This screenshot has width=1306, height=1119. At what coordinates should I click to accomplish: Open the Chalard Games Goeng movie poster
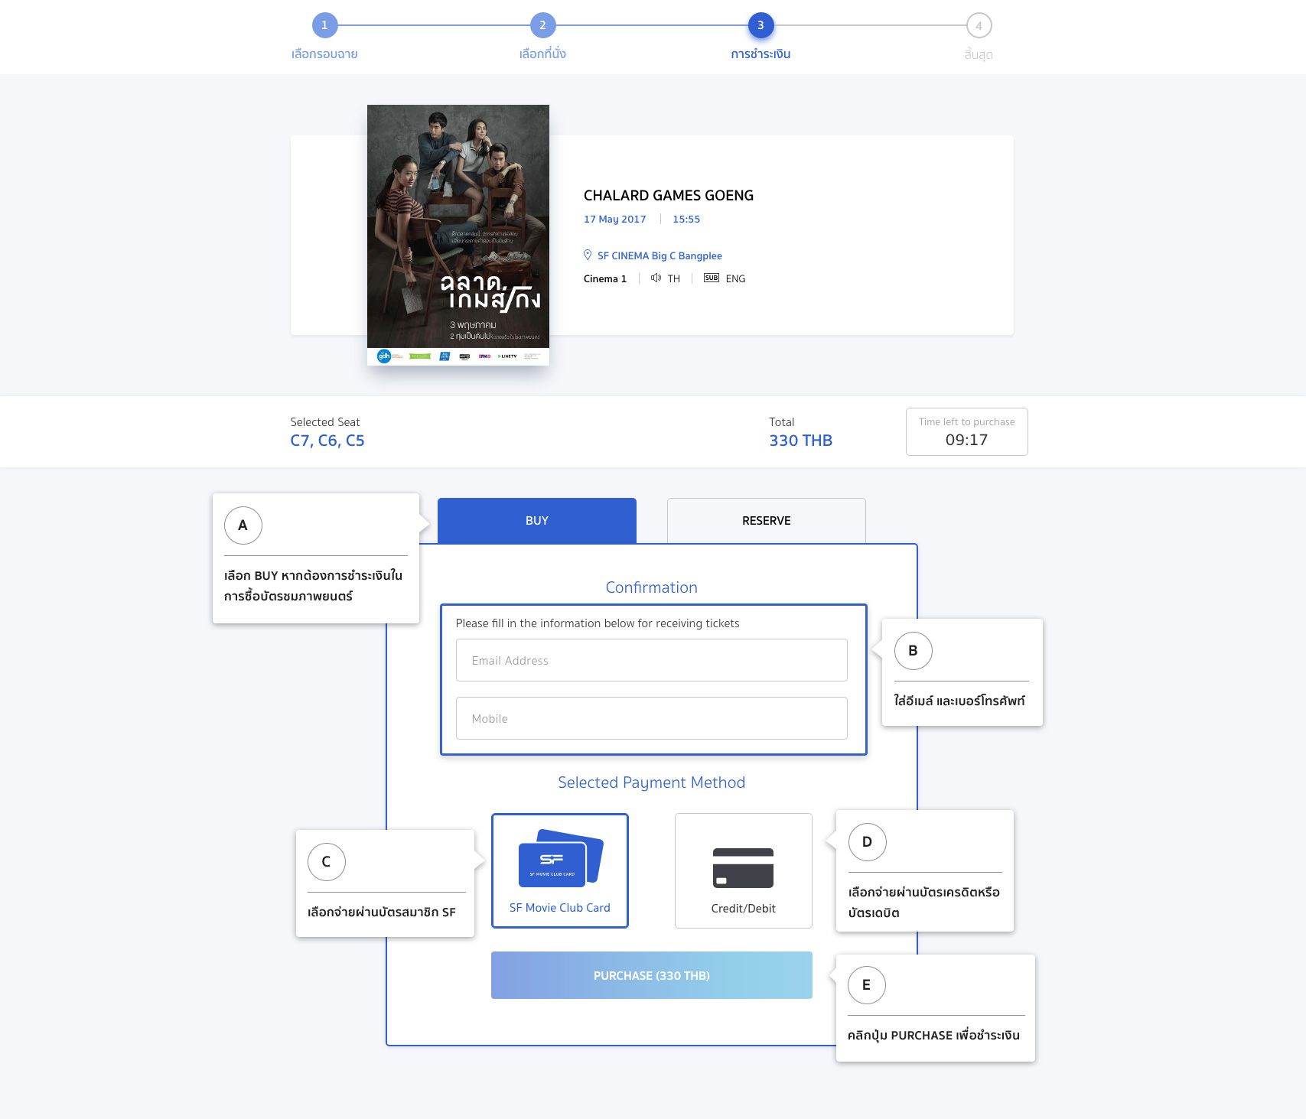coord(458,235)
